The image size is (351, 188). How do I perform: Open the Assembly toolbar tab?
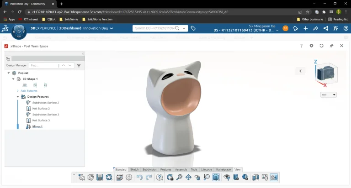click(181, 169)
